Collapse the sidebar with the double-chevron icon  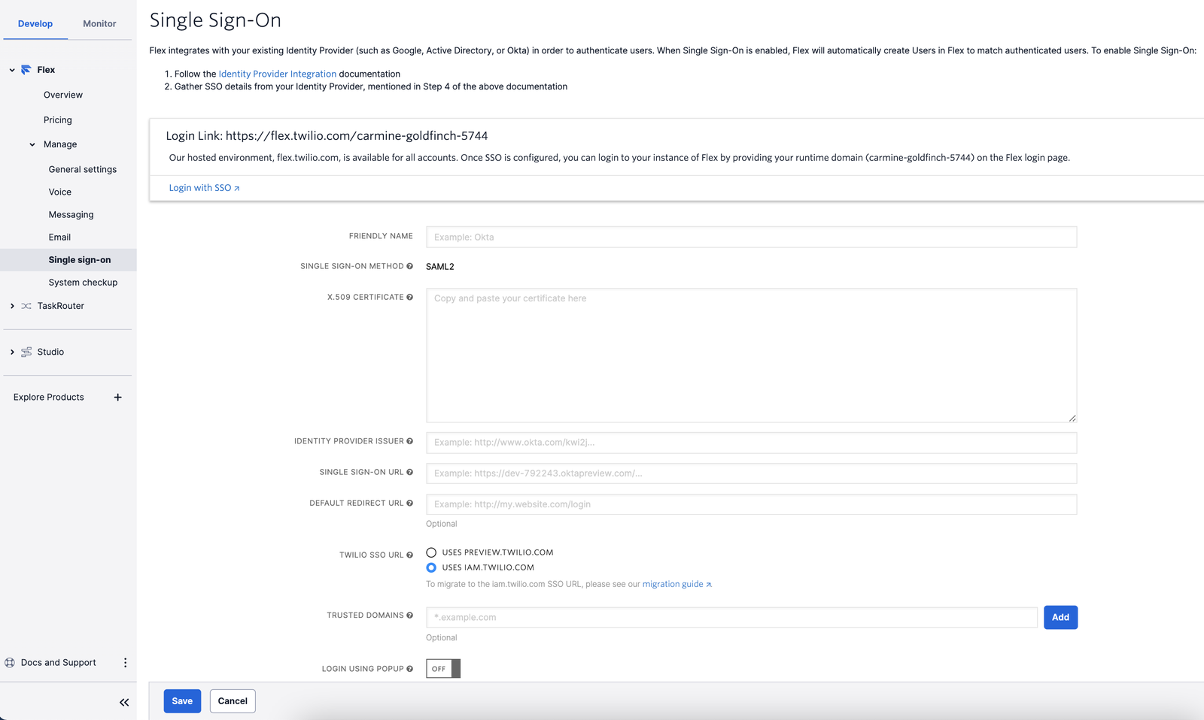pyautogui.click(x=123, y=702)
